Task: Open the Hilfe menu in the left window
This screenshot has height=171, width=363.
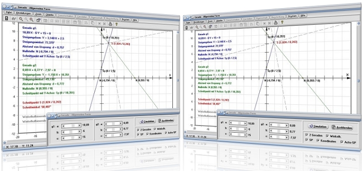Action: 135,20
